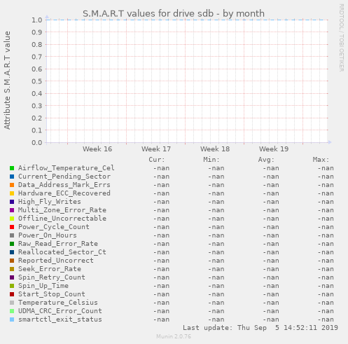Click the dark purple Spin_Retry_Count swatch

point(12,277)
